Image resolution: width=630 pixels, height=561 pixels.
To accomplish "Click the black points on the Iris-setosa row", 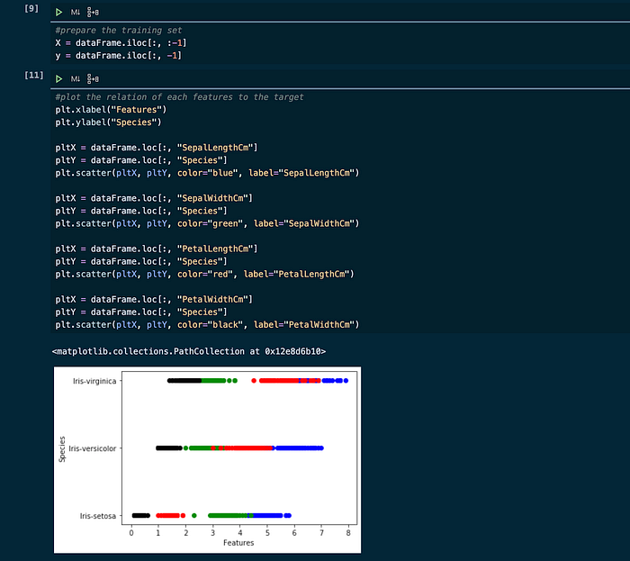I will point(141,516).
